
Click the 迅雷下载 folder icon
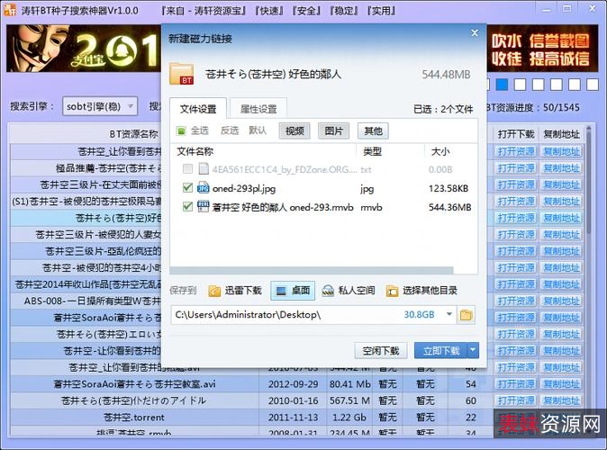coord(214,291)
